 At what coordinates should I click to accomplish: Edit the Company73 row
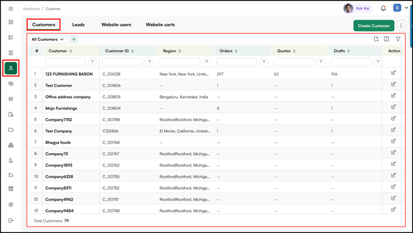click(393, 152)
